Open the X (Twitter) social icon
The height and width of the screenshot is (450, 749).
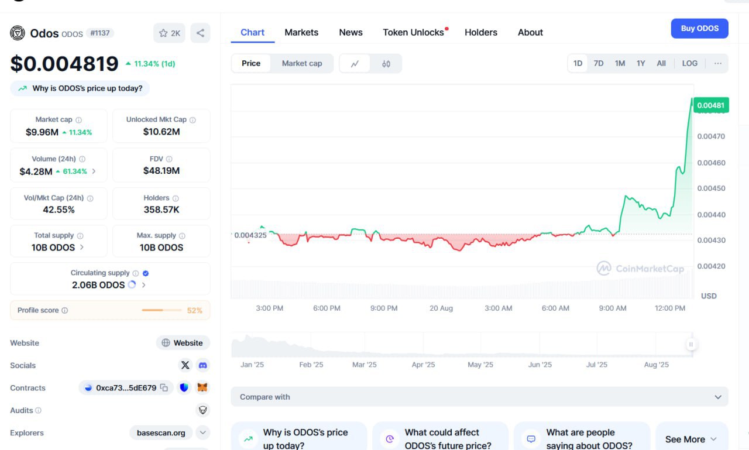click(185, 365)
